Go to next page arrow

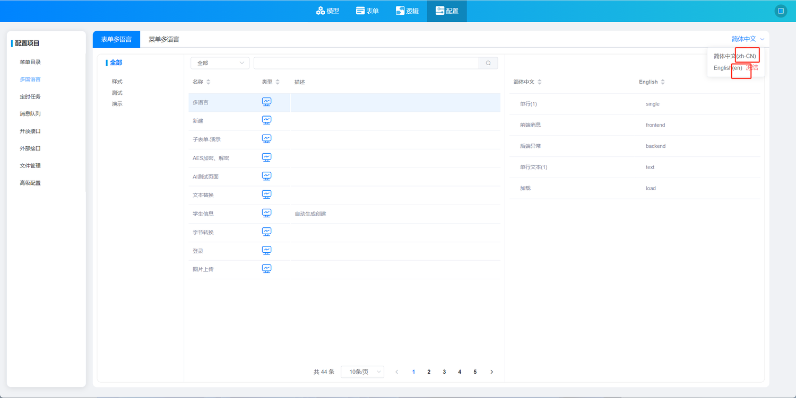pyautogui.click(x=491, y=372)
